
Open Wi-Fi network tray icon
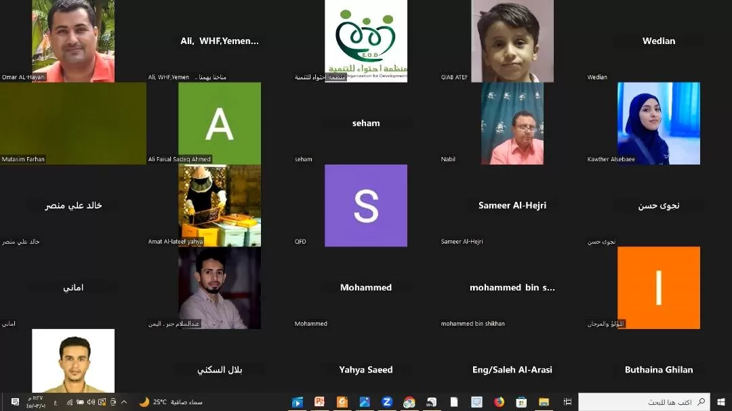[69, 402]
